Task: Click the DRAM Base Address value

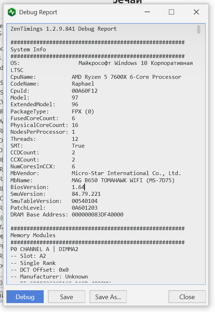Action: tap(97, 215)
